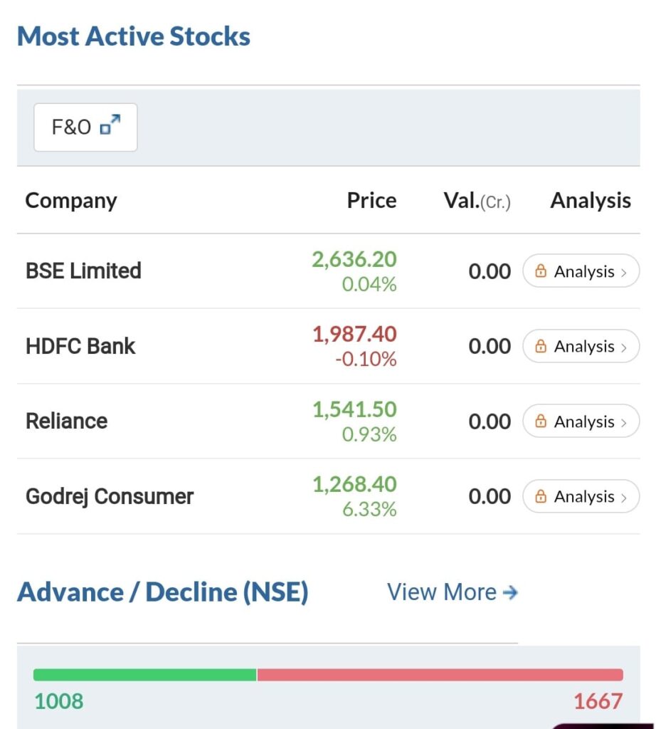The width and height of the screenshot is (656, 729).
Task: Click BSE Limited value 0.00
Action: click(490, 271)
